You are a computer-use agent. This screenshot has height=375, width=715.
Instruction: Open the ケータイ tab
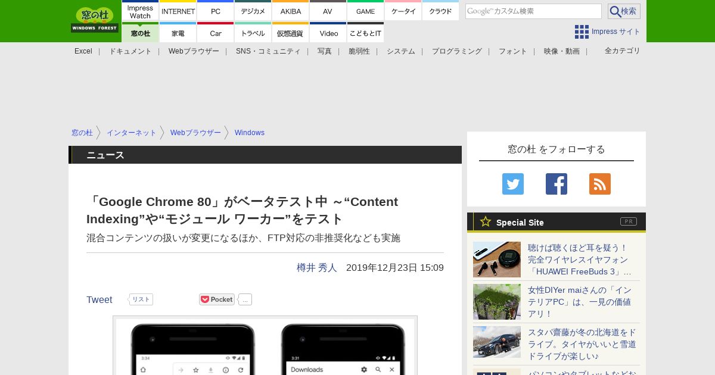coord(403,11)
